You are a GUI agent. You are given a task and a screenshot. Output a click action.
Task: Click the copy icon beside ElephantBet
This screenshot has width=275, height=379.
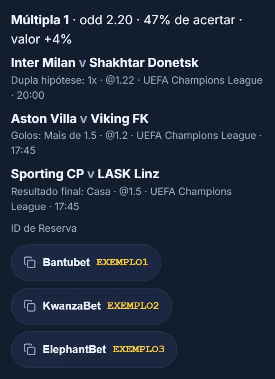pyautogui.click(x=29, y=349)
